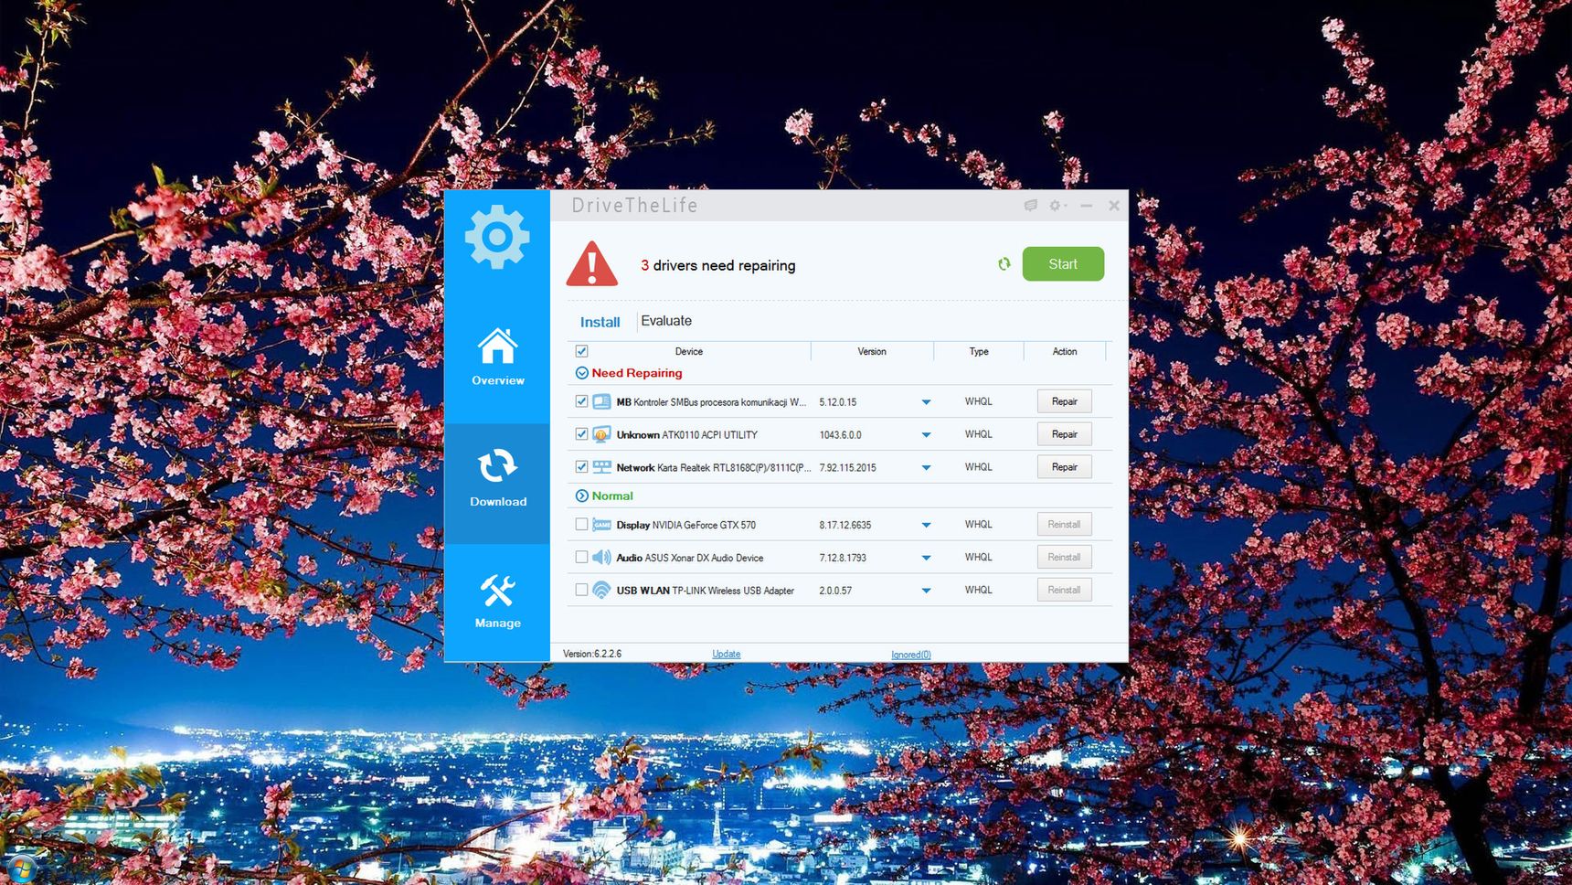Select the '3 drivers need repairing' text
Viewport: 1572px width, 885px height.
pos(717,265)
